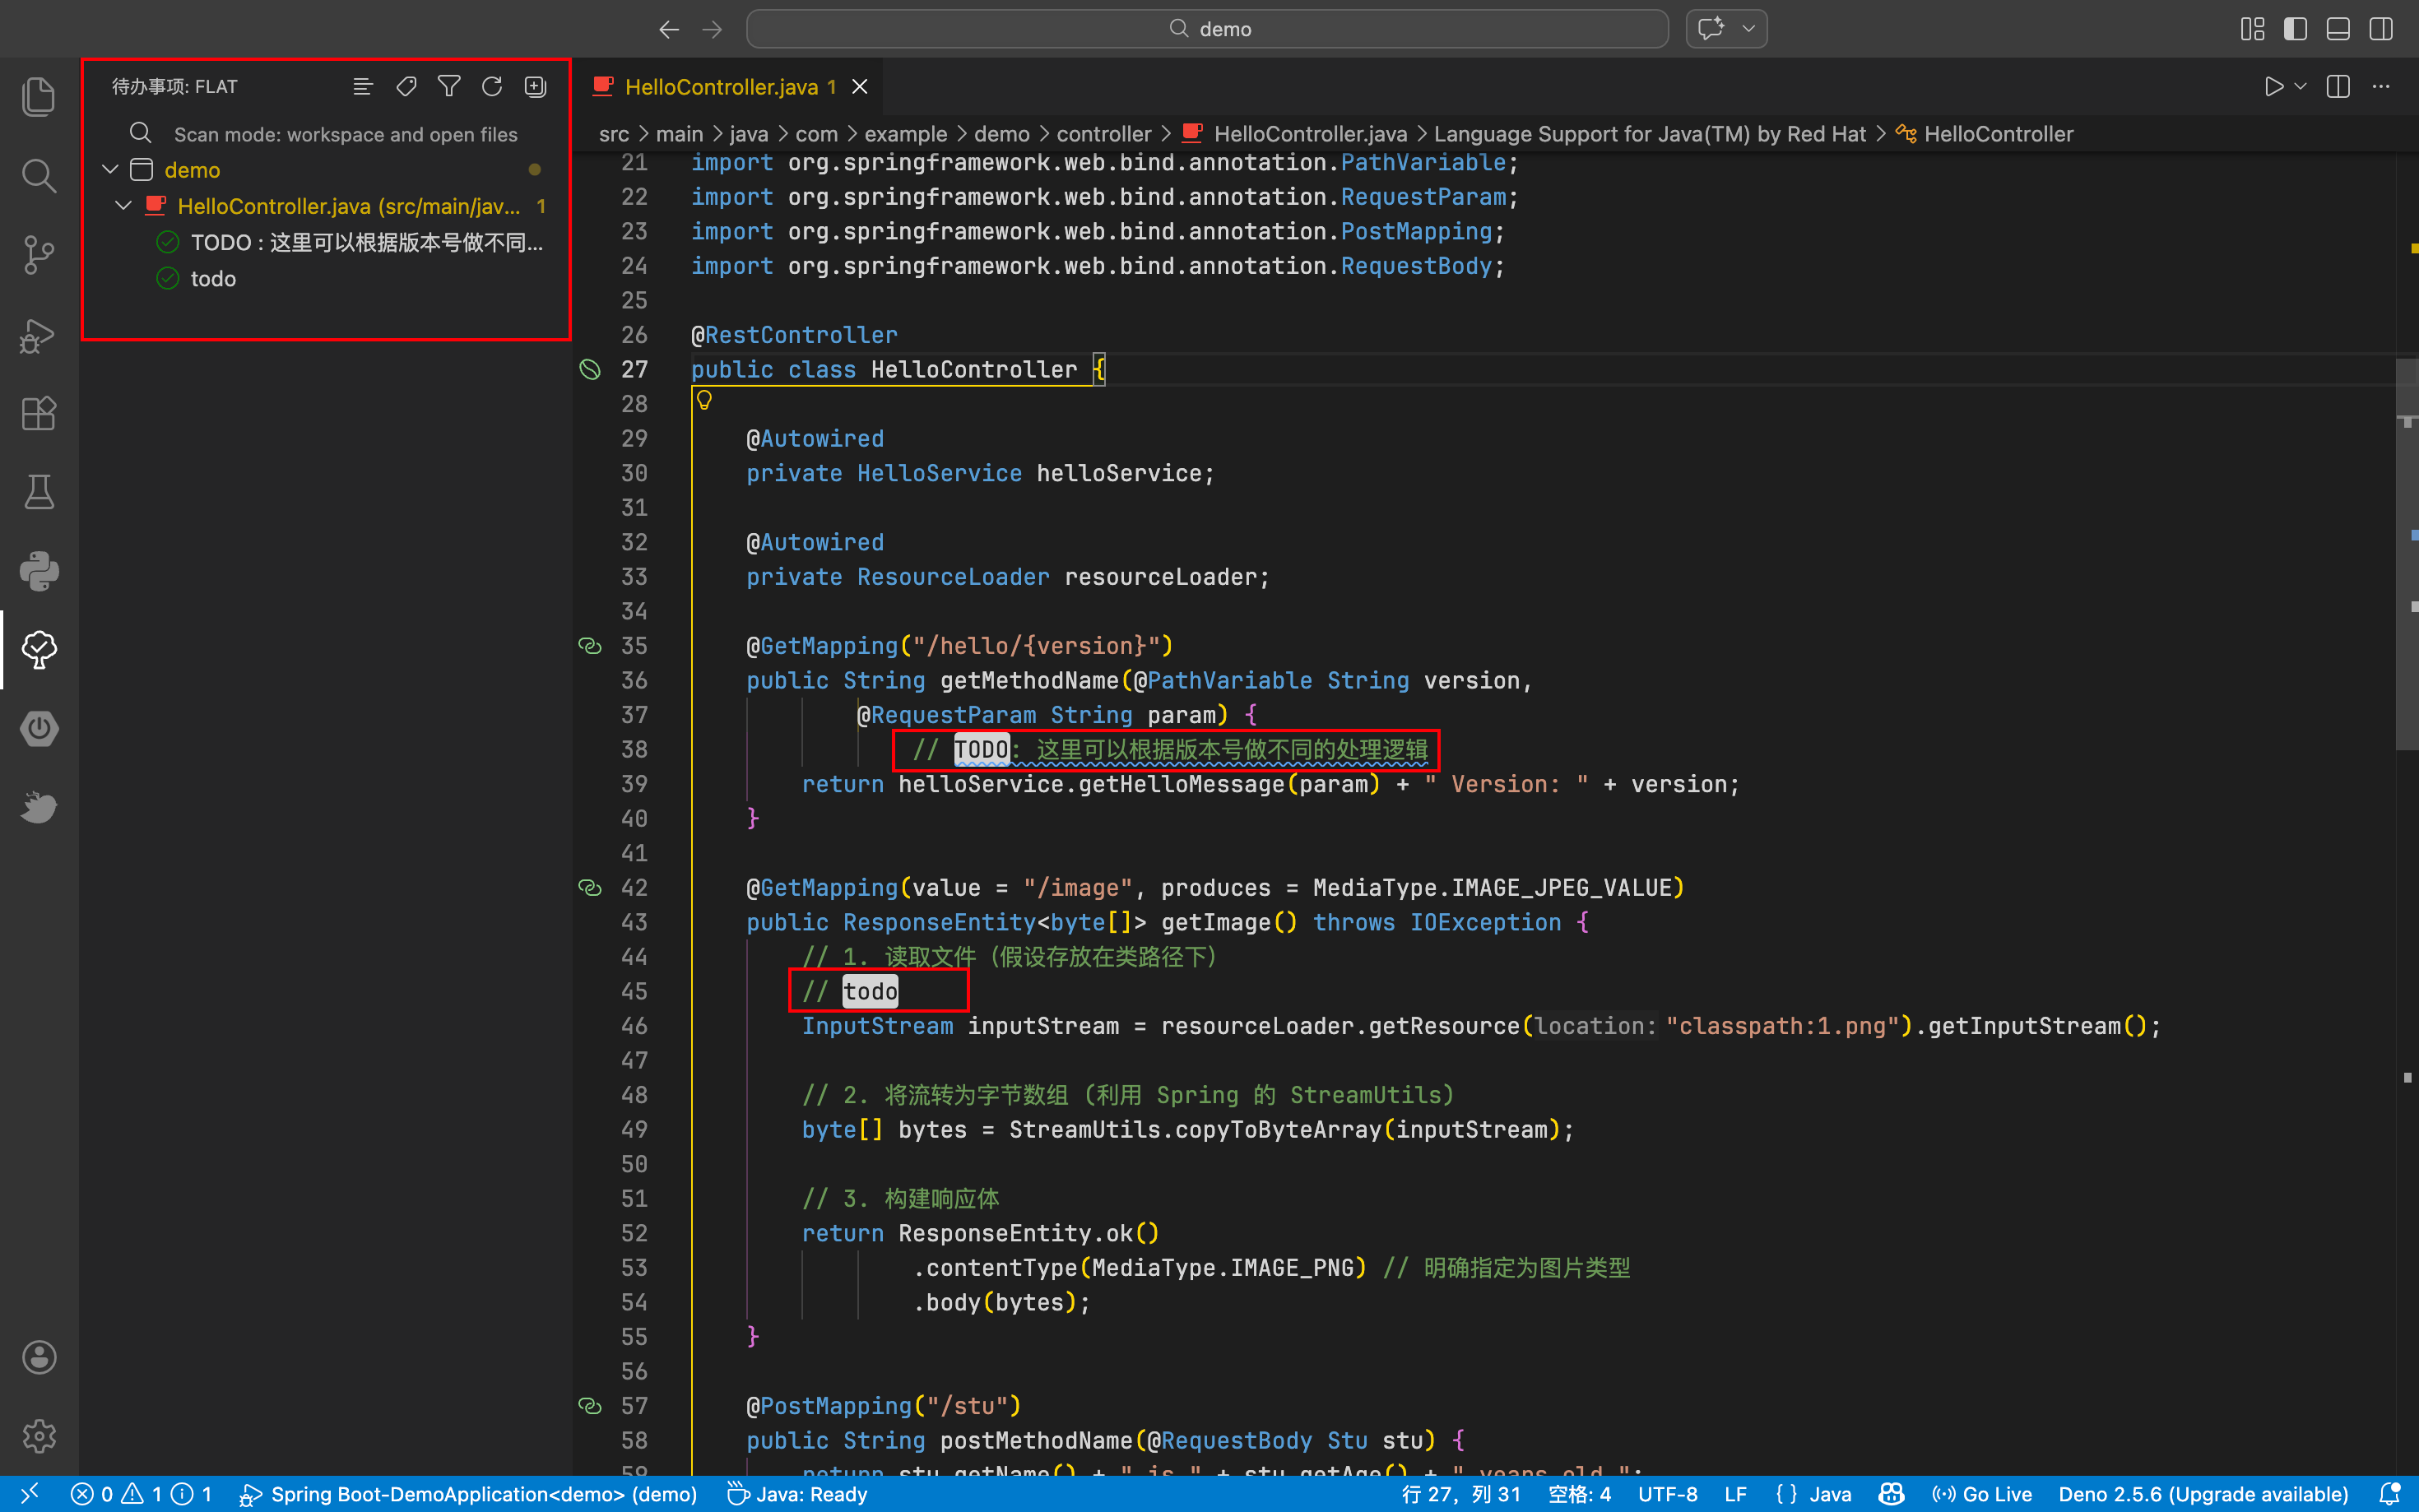2419x1512 pixels.
Task: Select the Java language mode in status bar
Action: pos(1831,1494)
